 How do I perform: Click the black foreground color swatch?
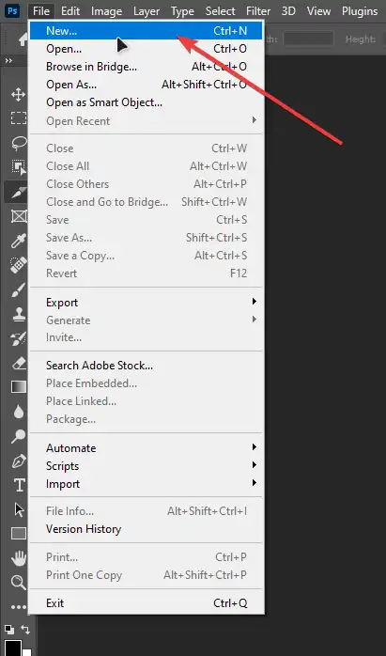coord(12,648)
